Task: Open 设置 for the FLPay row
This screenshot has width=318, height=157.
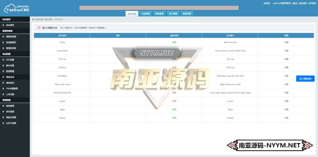Action: point(286,42)
